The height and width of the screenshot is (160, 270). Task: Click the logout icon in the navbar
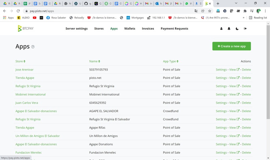pos(245,28)
